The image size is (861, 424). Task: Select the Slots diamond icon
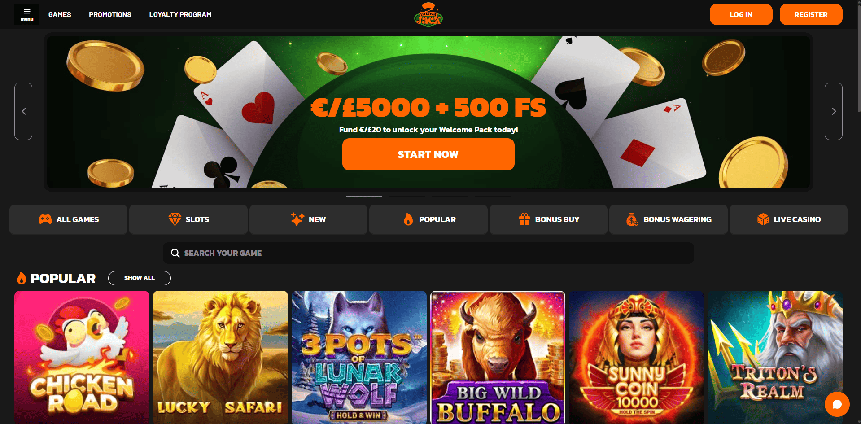(175, 219)
